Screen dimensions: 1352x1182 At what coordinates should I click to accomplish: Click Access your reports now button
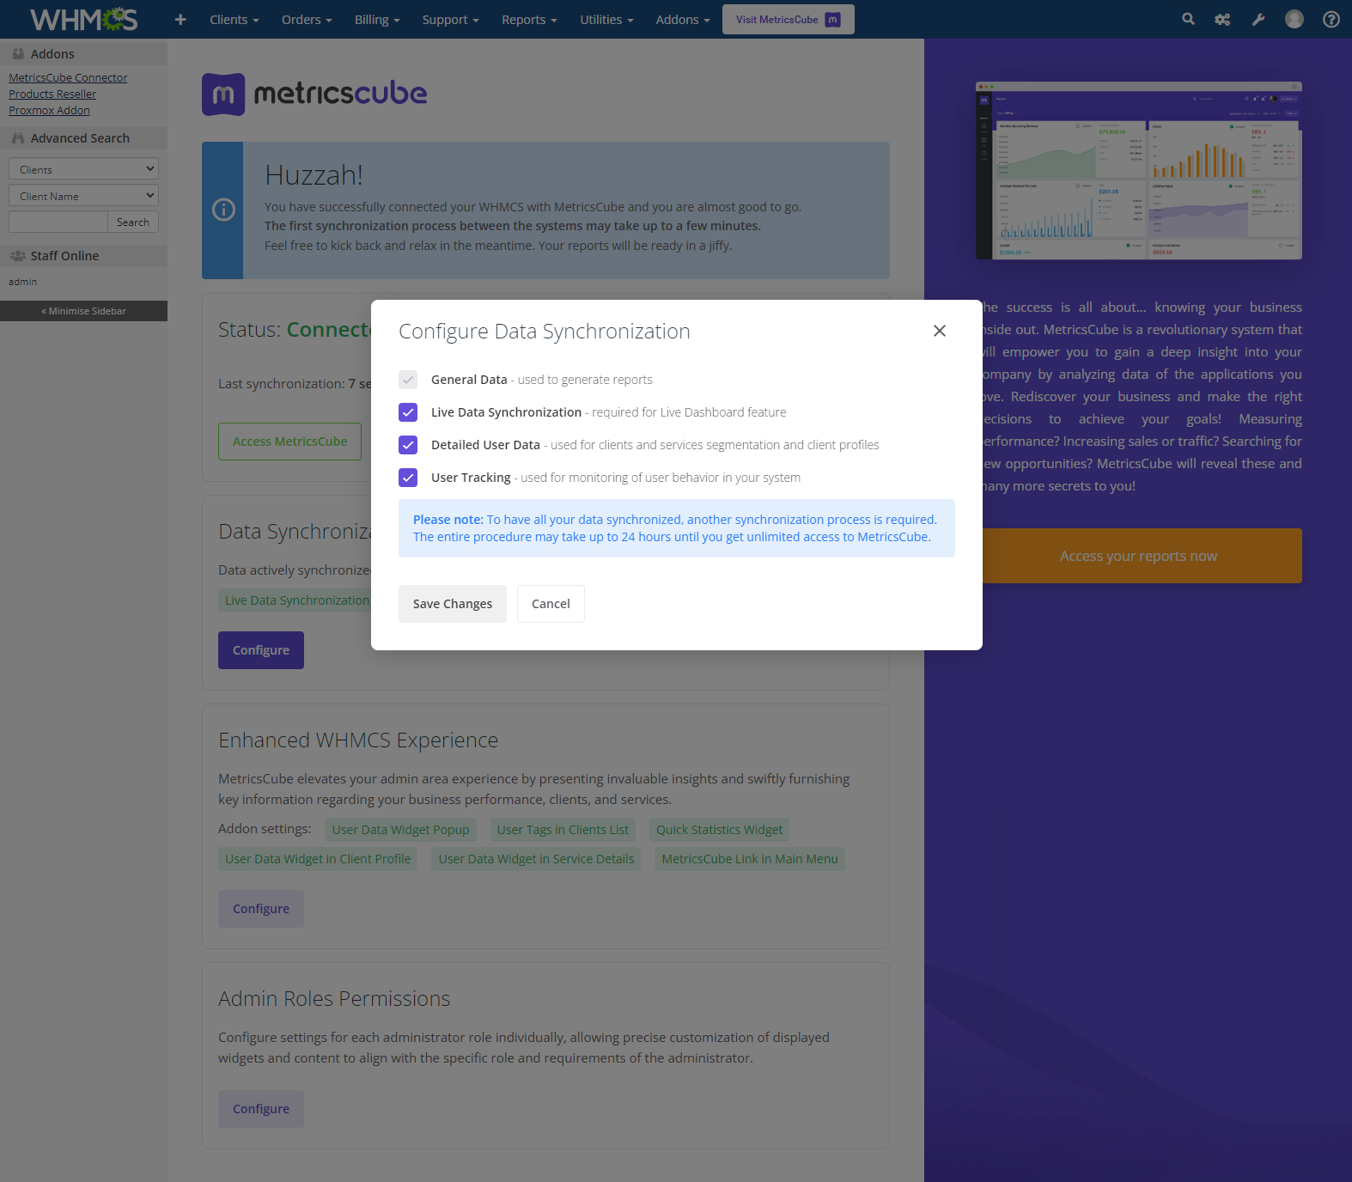[x=1138, y=556]
